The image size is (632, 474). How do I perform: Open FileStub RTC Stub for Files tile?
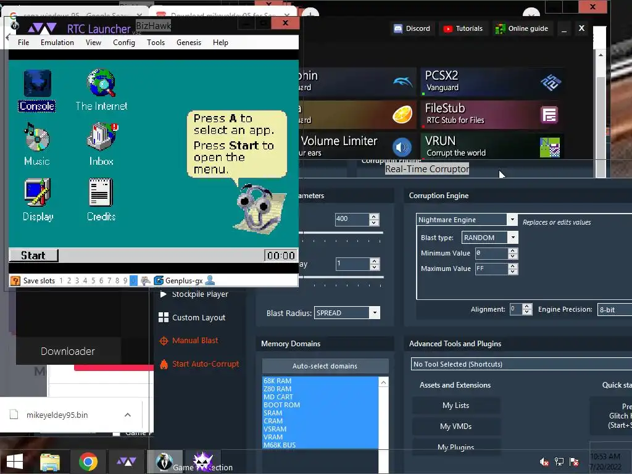click(x=492, y=114)
